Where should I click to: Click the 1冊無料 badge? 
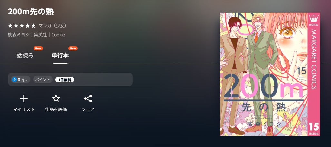click(x=64, y=80)
